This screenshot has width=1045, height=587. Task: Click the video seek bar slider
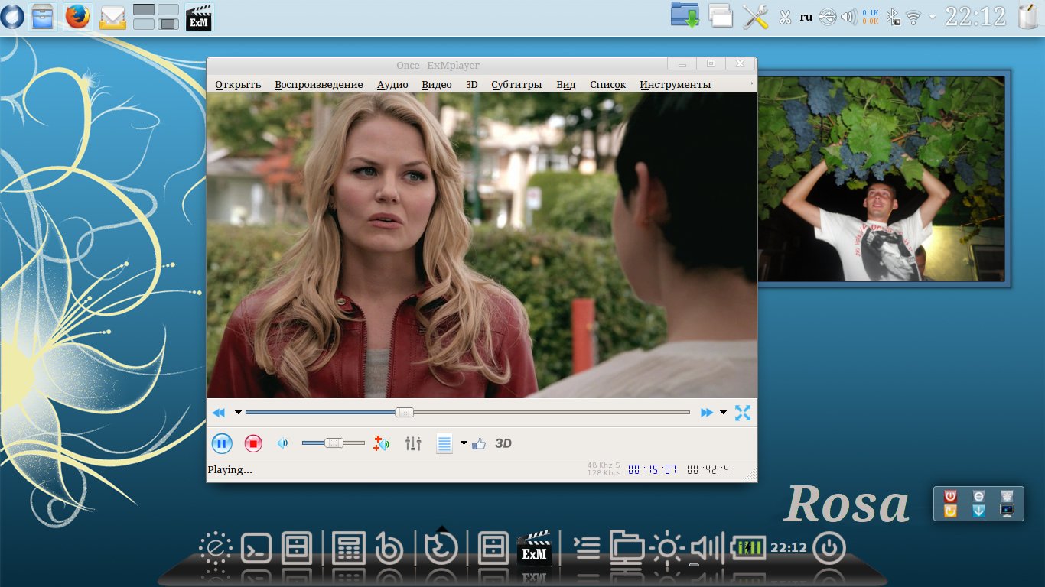click(x=467, y=413)
